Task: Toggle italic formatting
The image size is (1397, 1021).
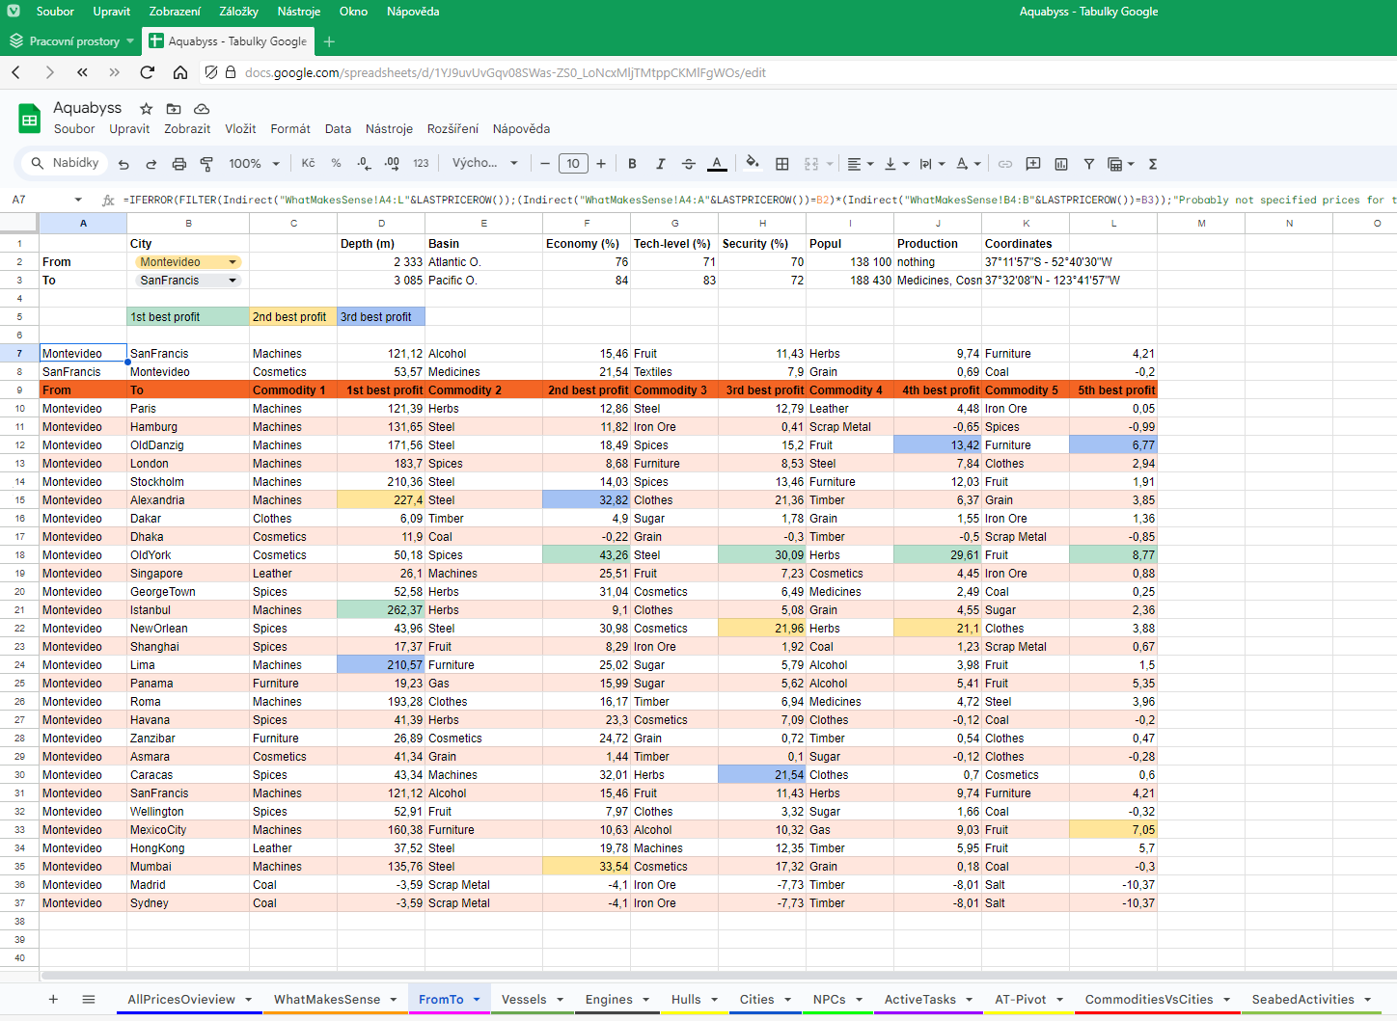Action: (x=660, y=164)
